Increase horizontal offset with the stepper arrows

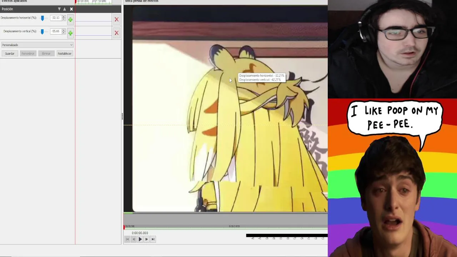click(x=64, y=17)
